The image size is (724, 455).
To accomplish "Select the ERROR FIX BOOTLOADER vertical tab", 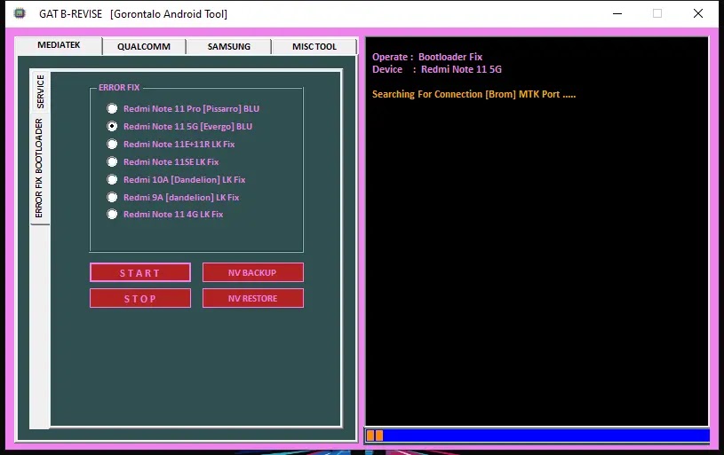I will tap(39, 169).
